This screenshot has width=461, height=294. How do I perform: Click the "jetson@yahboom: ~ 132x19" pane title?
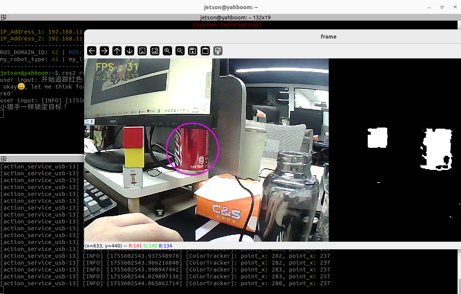tap(235, 17)
